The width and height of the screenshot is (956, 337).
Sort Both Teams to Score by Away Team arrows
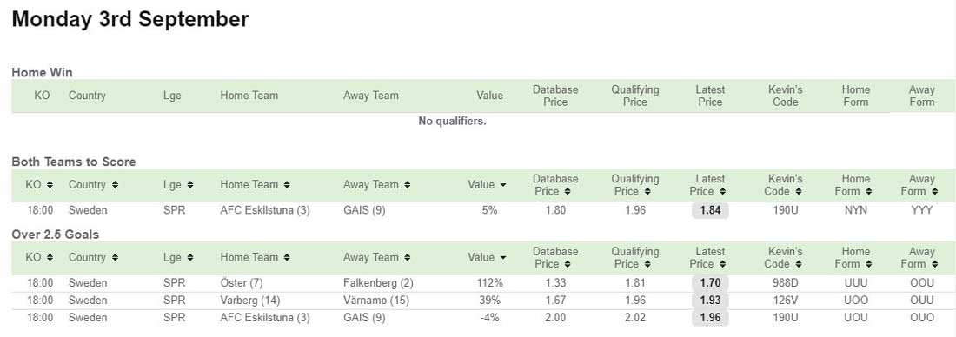[408, 185]
